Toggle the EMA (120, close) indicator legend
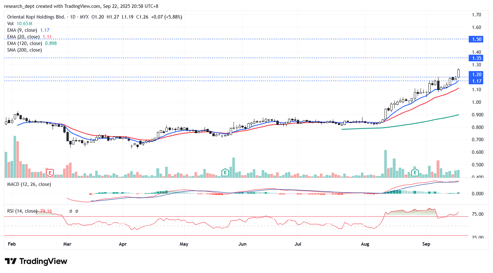 [25, 43]
